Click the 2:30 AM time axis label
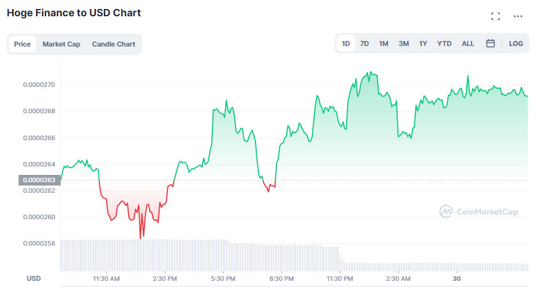The image size is (536, 287). click(398, 279)
